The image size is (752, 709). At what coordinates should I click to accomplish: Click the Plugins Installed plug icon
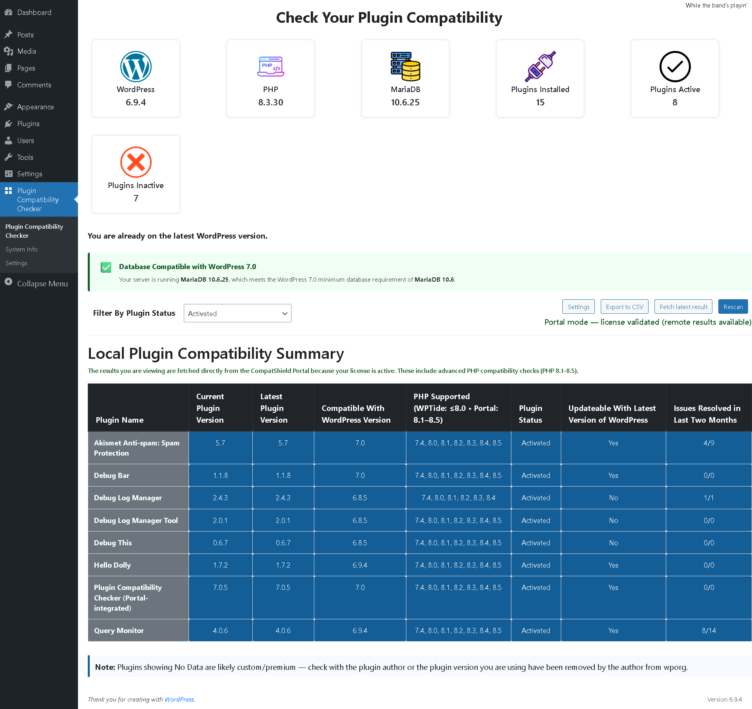[x=540, y=67]
